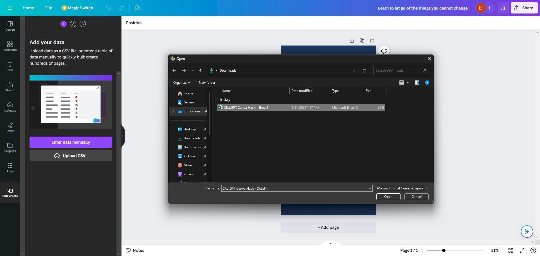
Task: Open the Projects folder panel
Action: click(10, 148)
